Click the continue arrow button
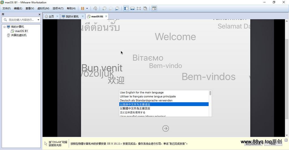The height and width of the screenshot is (150, 289). [165, 129]
